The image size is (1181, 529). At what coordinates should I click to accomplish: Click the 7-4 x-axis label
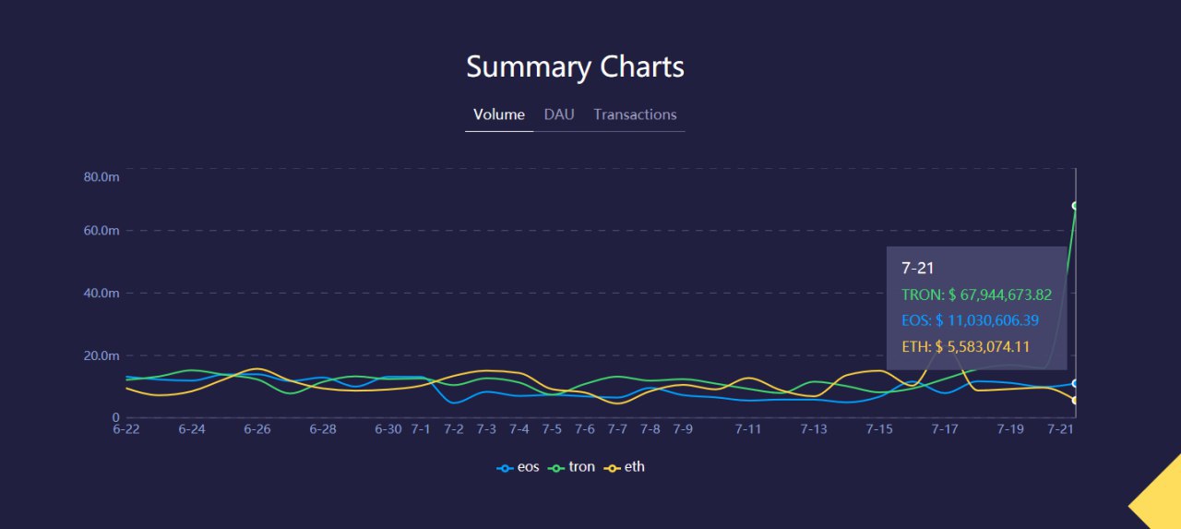pyautogui.click(x=519, y=429)
